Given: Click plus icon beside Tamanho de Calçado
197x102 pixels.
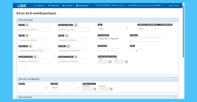Looking at the screenshot, I should tap(76, 57).
